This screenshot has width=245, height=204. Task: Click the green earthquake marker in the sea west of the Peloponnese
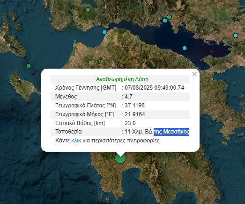point(29,66)
